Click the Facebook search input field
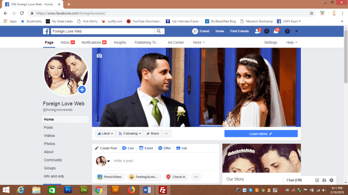348x195 pixels. click(102, 31)
